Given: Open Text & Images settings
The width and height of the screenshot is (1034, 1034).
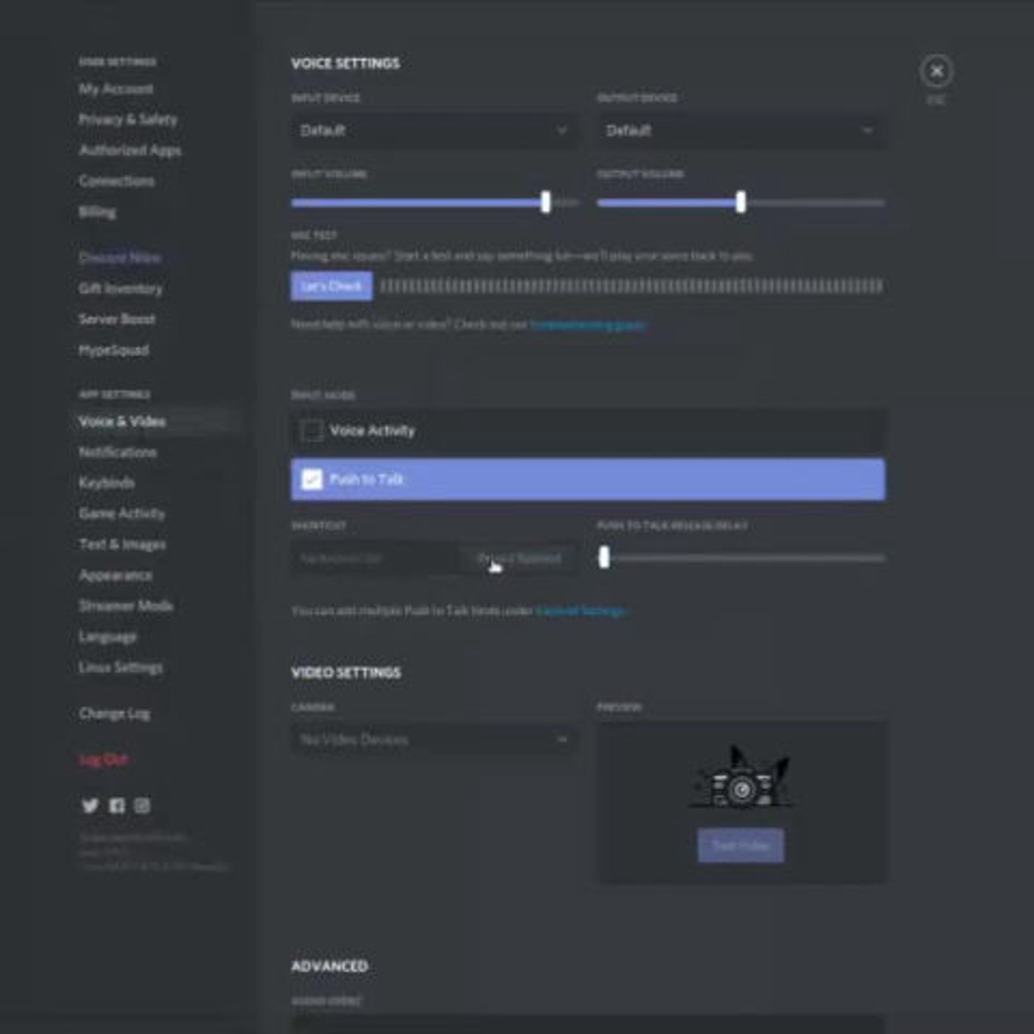Looking at the screenshot, I should tap(123, 544).
